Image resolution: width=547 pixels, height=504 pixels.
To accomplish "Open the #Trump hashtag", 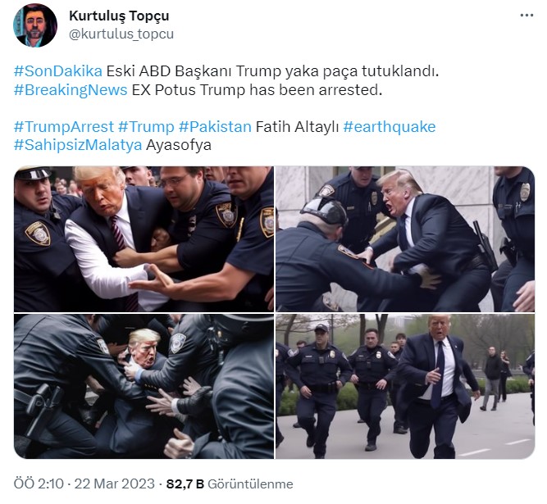I will point(146,126).
